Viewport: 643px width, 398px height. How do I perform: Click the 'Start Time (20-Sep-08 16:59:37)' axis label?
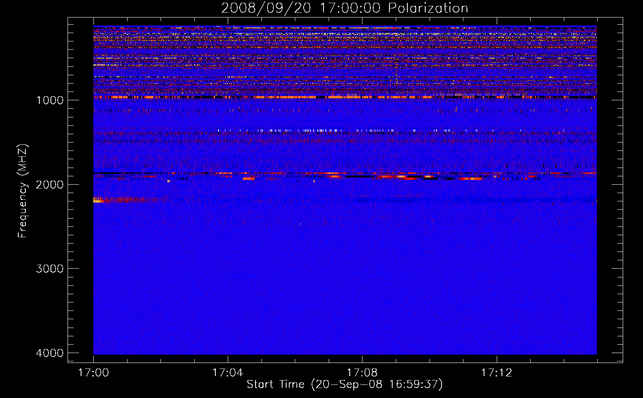[x=345, y=384]
